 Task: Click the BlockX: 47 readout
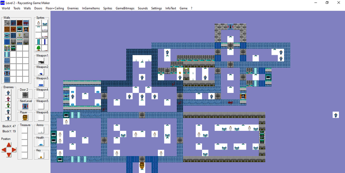click(x=9, y=126)
